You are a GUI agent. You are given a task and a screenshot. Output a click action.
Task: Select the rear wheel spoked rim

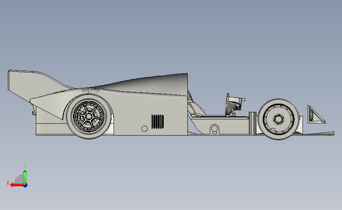pyautogui.click(x=88, y=116)
